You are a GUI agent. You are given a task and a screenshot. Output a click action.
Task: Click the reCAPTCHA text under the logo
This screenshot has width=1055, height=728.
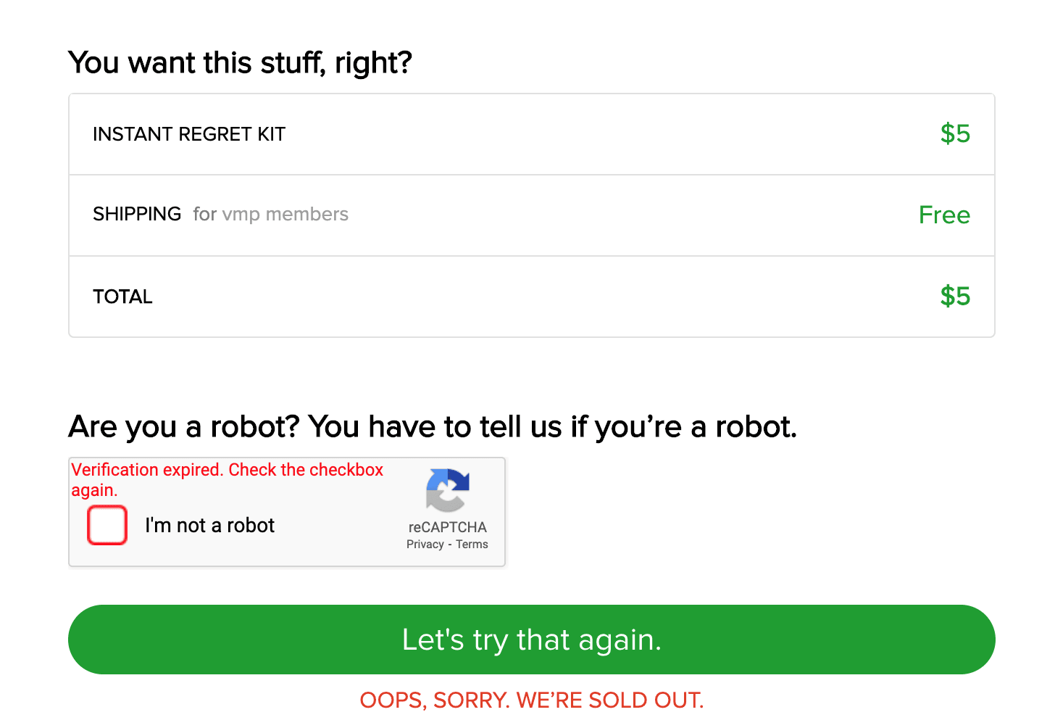click(447, 527)
